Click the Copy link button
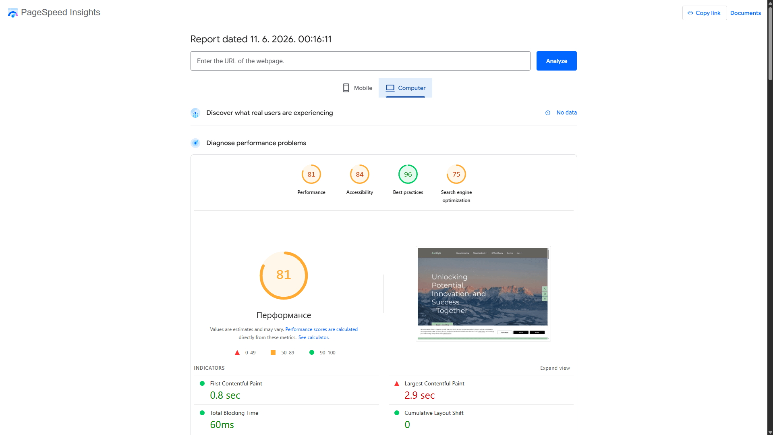Image resolution: width=773 pixels, height=435 pixels. tap(704, 13)
